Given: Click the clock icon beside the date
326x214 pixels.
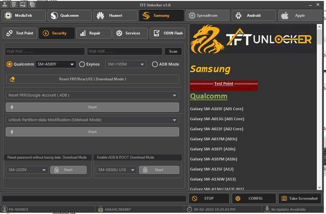Looking at the screenshot, I should 189,209.
